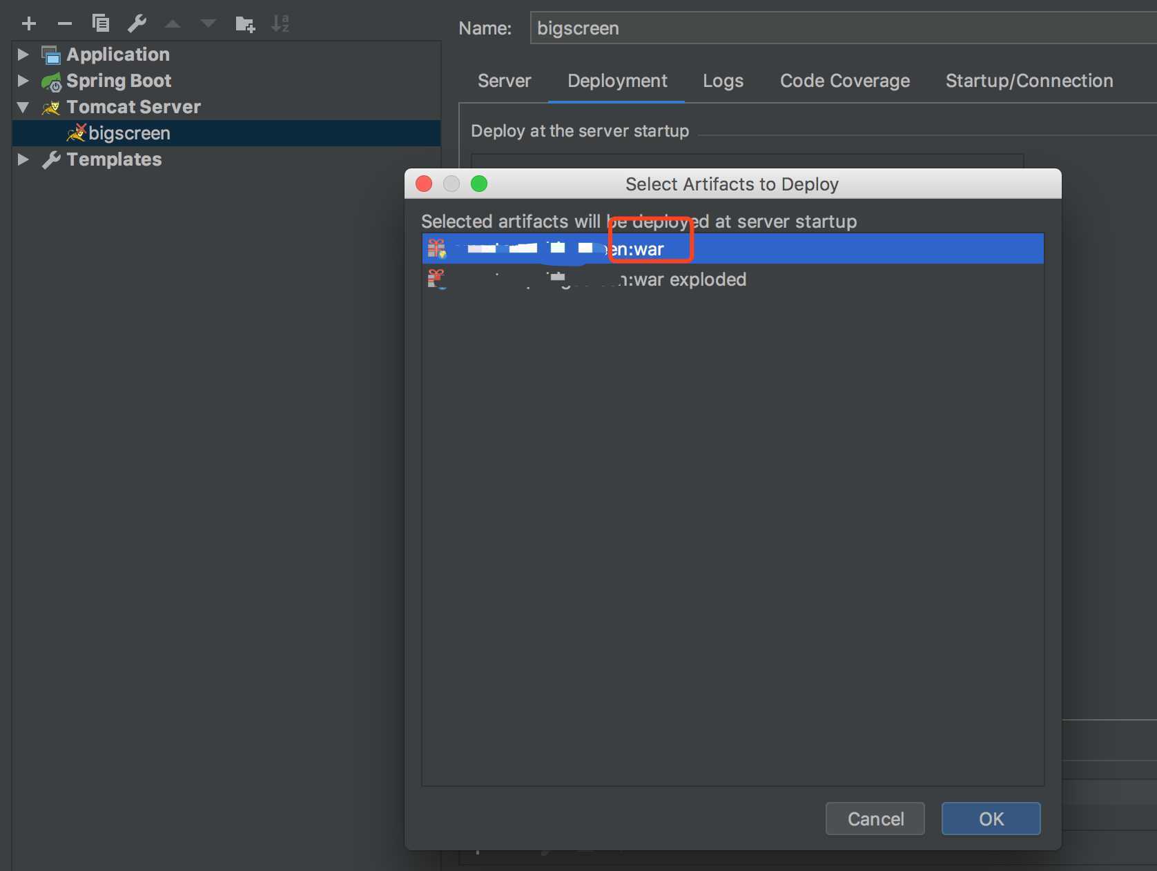
Task: Click the Name input field
Action: [x=843, y=28]
